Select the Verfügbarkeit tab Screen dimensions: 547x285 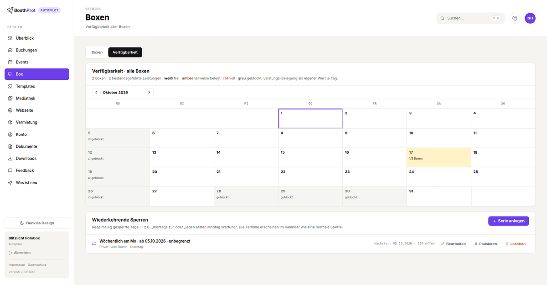125,52
